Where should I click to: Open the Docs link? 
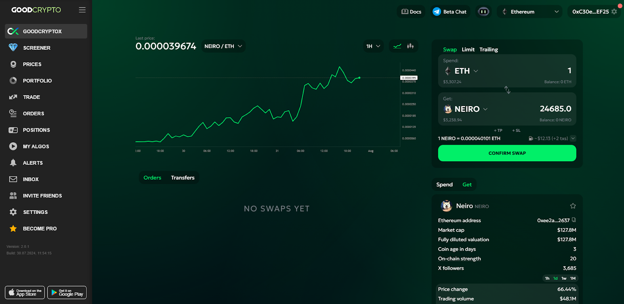click(x=411, y=12)
